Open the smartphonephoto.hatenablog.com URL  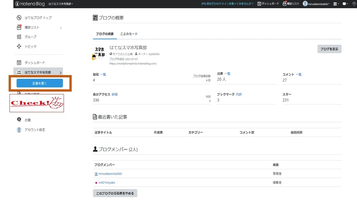tap(133, 63)
